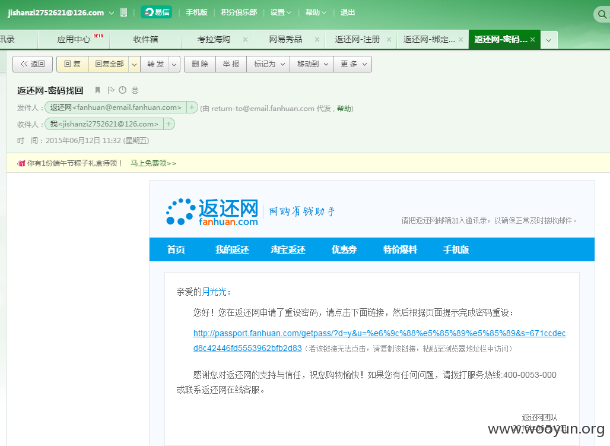This screenshot has width=610, height=446.
Task: Switch to the 考拉海购 tab
Action: tap(214, 39)
